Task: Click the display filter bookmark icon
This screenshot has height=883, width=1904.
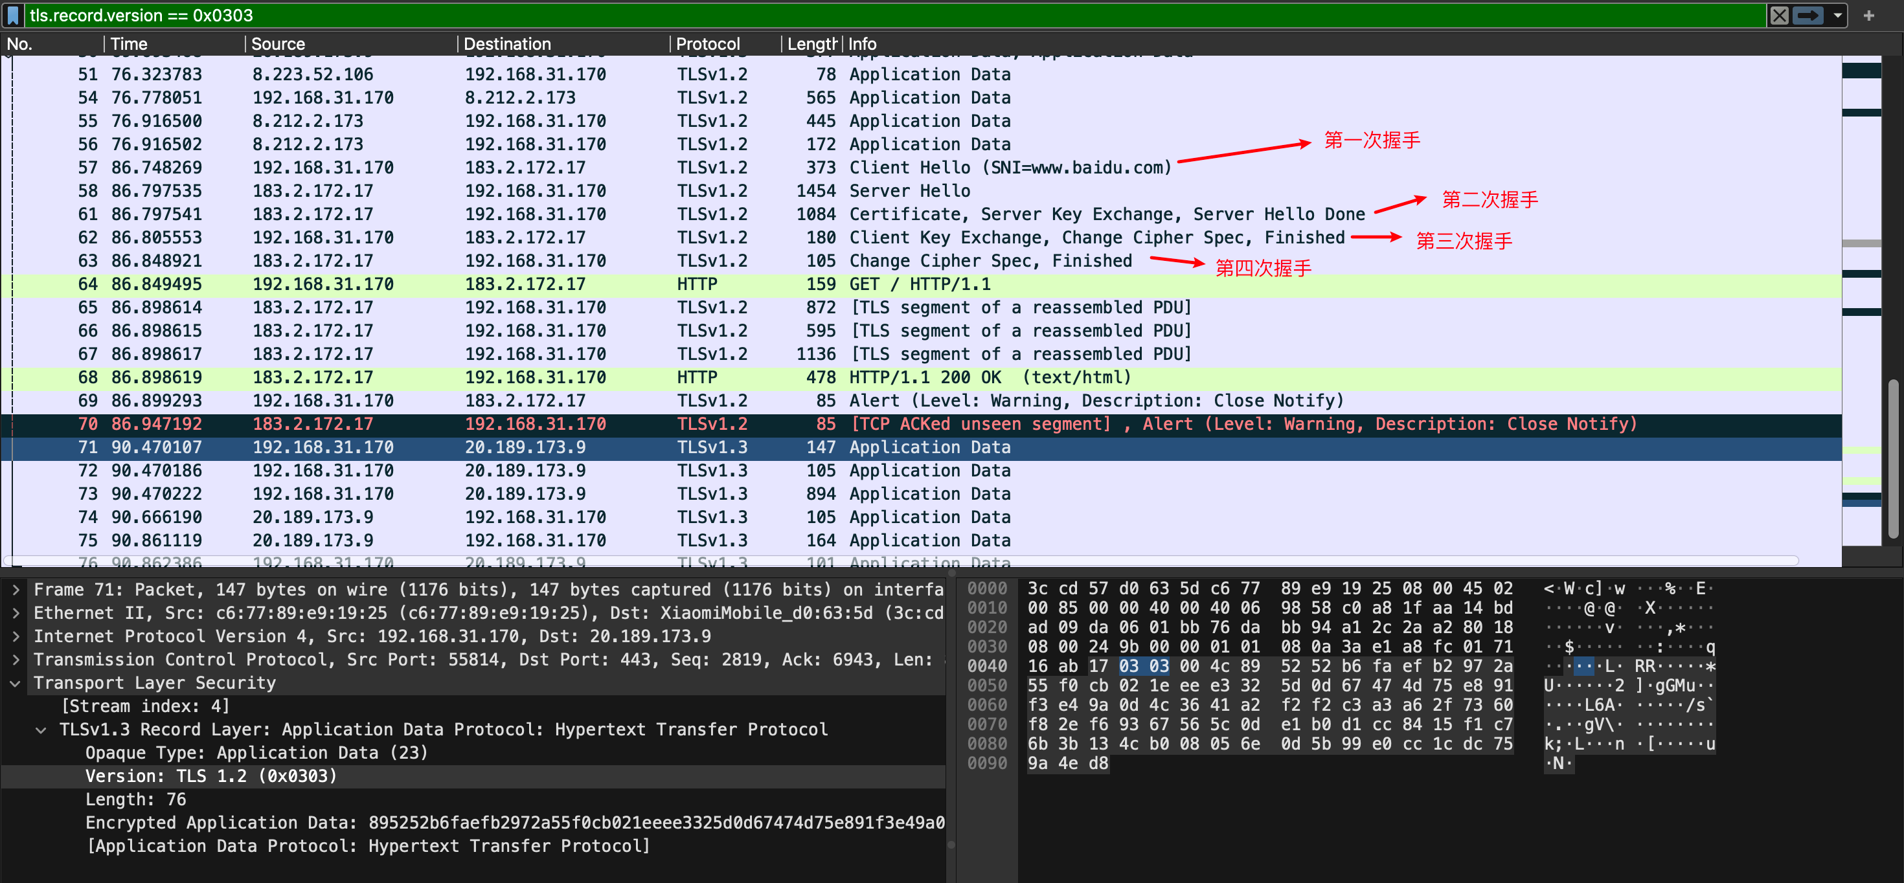Action: pyautogui.click(x=12, y=15)
